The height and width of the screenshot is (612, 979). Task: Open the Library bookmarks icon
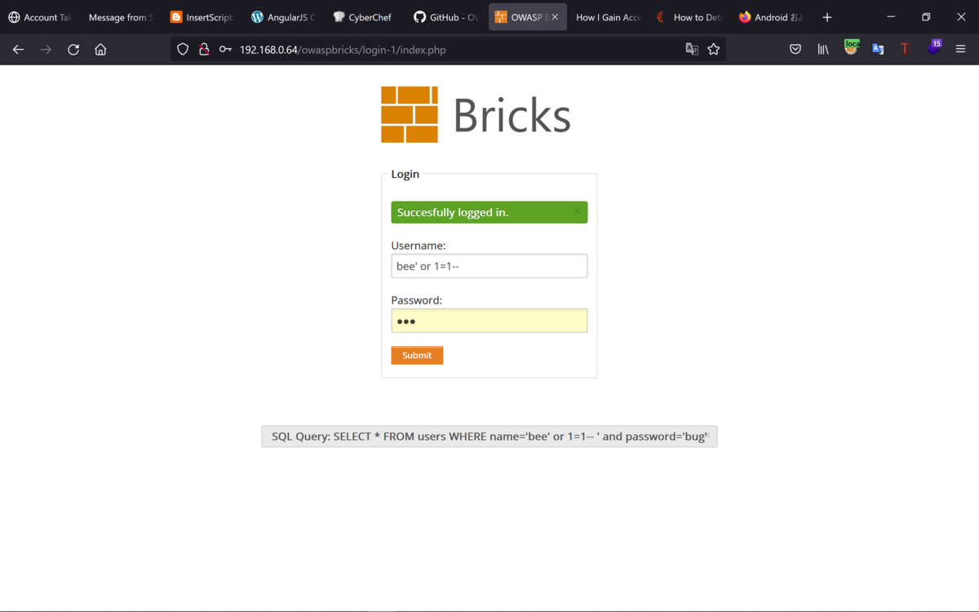pos(823,50)
